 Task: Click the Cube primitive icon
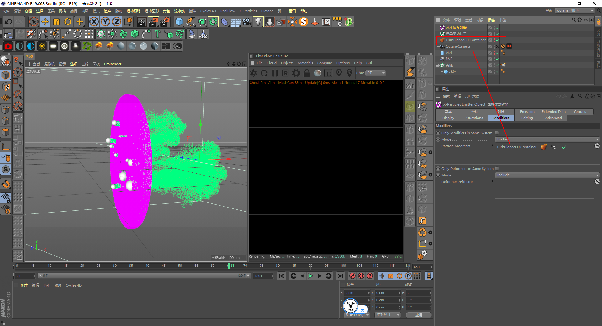(x=179, y=22)
